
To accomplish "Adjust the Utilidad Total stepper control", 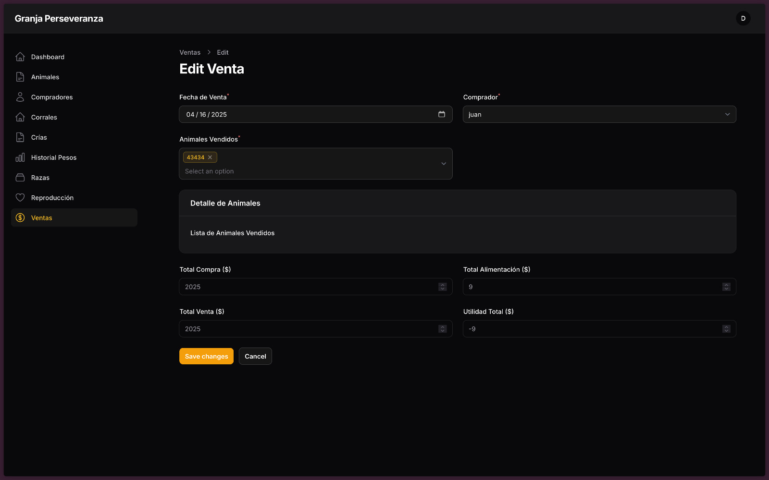I will click(x=726, y=329).
